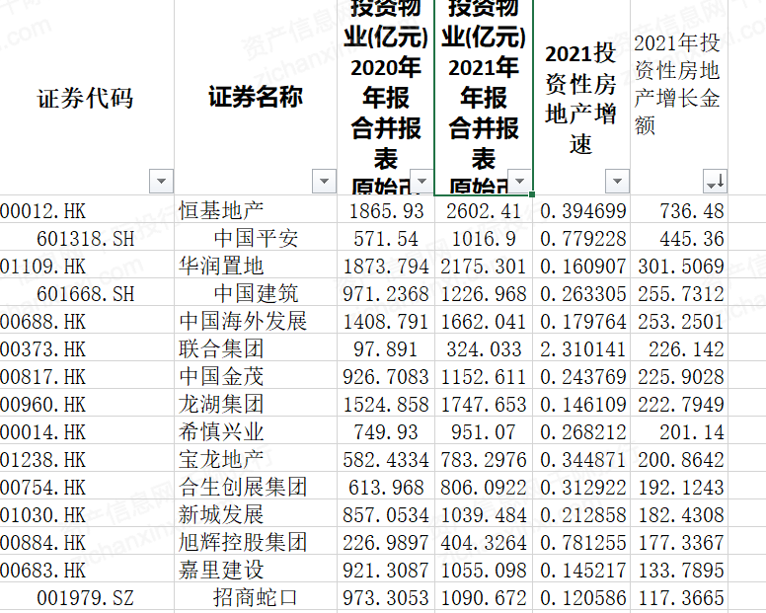Select 嘉里建设 2021 value 1055.098
This screenshot has width=766, height=613.
pyautogui.click(x=484, y=570)
